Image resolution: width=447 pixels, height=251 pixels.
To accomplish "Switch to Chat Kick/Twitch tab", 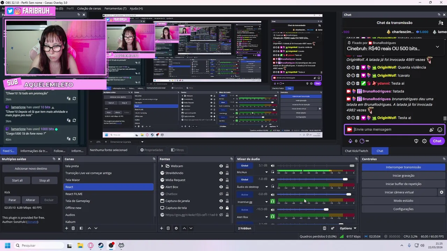I will coord(357,151).
